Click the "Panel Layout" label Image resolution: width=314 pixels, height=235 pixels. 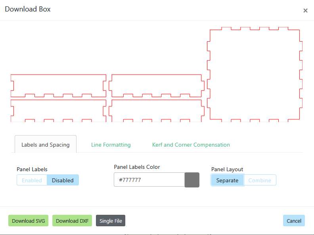227,169
